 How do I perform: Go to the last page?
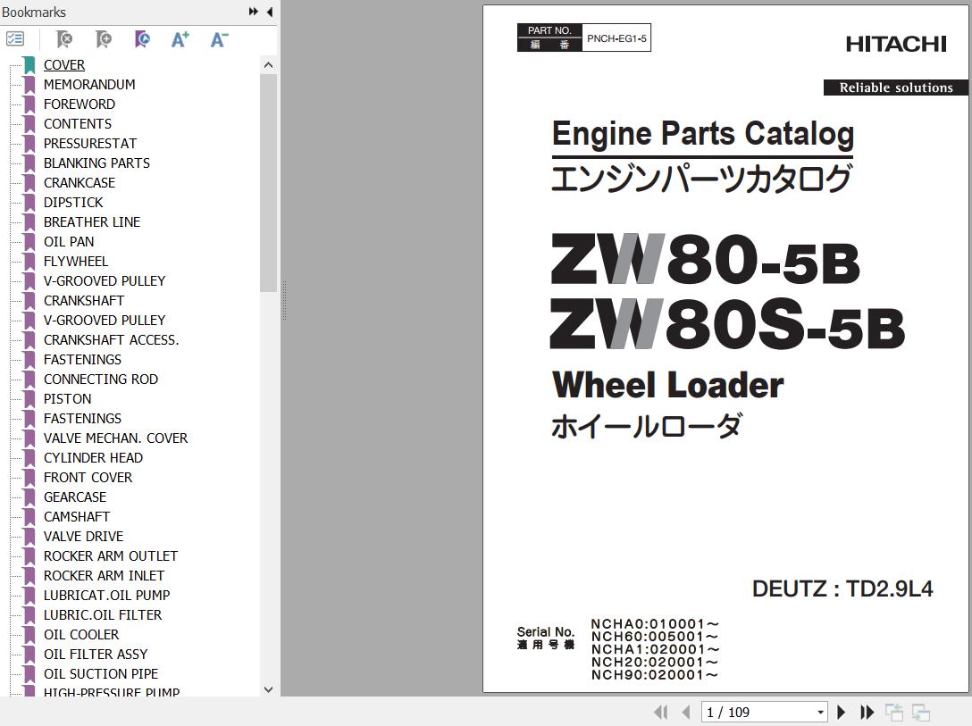point(867,713)
